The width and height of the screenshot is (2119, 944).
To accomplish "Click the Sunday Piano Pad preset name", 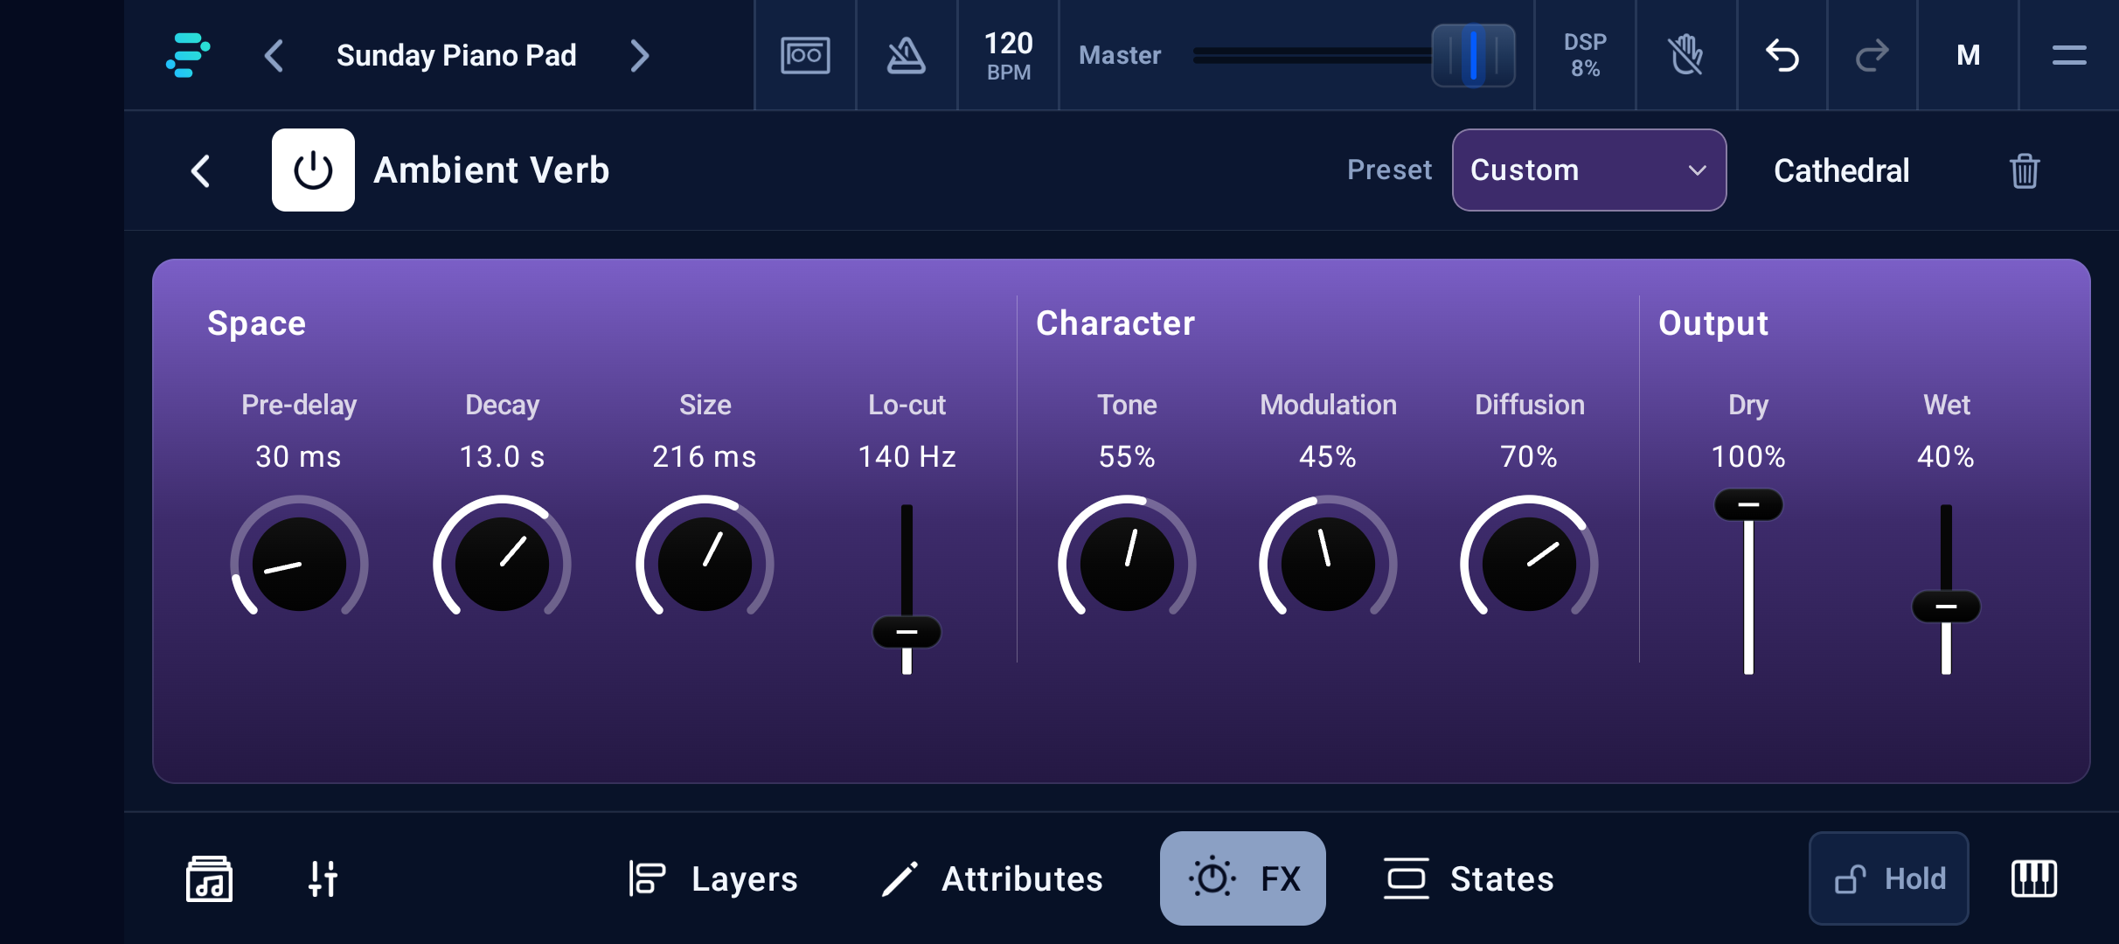I will pos(456,56).
